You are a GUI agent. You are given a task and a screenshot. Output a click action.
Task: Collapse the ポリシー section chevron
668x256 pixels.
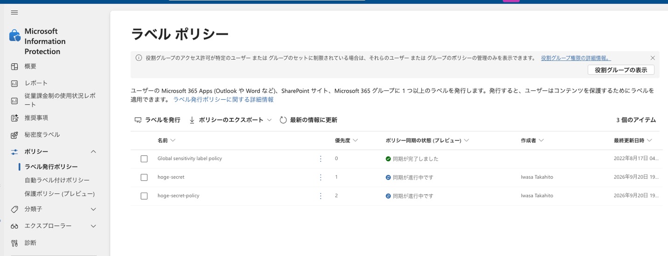pyautogui.click(x=93, y=152)
